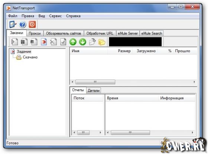
Task: Select the Отчеты tab
Action: [x=78, y=90]
